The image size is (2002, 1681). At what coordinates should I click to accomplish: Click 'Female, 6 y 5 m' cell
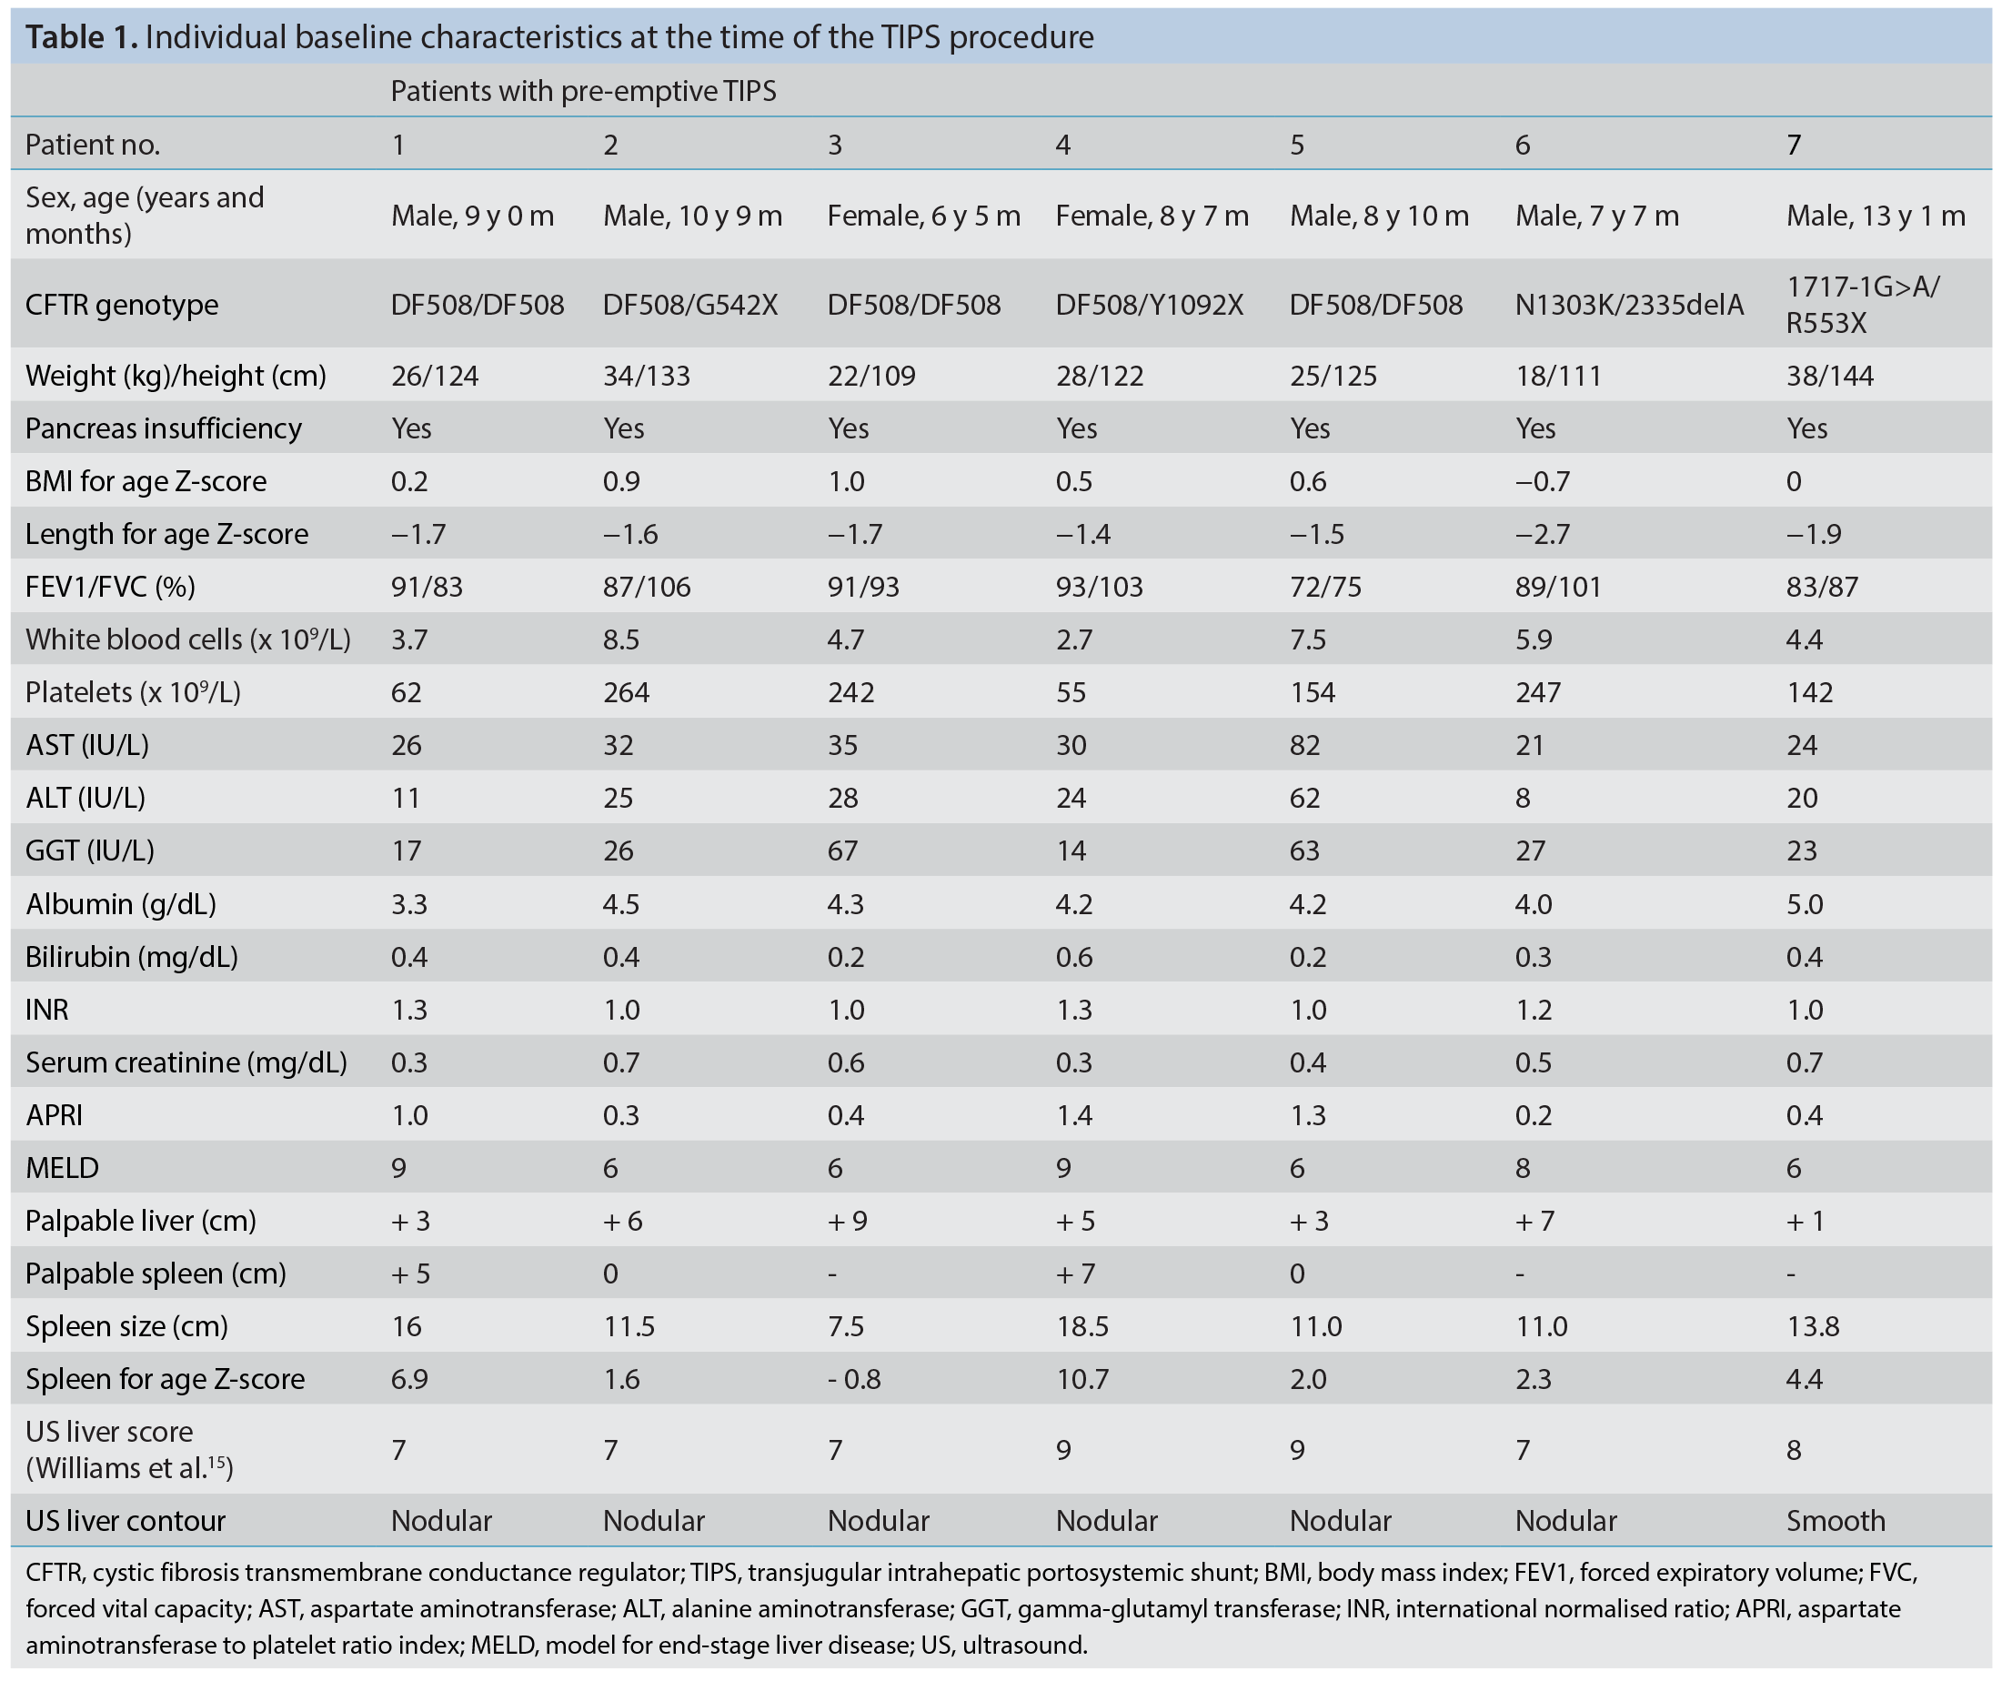[924, 216]
